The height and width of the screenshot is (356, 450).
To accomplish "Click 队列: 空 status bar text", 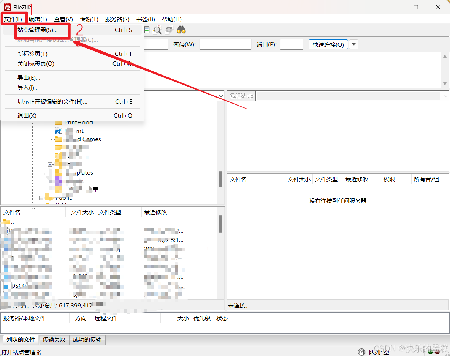I will click(379, 352).
